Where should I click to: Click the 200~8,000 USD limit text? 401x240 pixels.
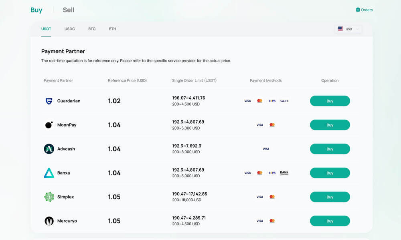coord(186,152)
